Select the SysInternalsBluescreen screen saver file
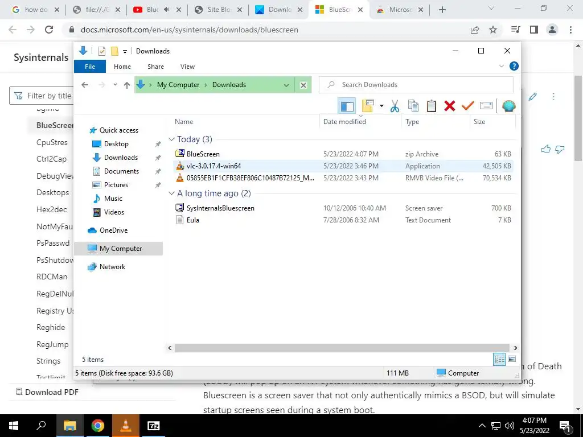The width and height of the screenshot is (583, 437). pyautogui.click(x=343, y=208)
